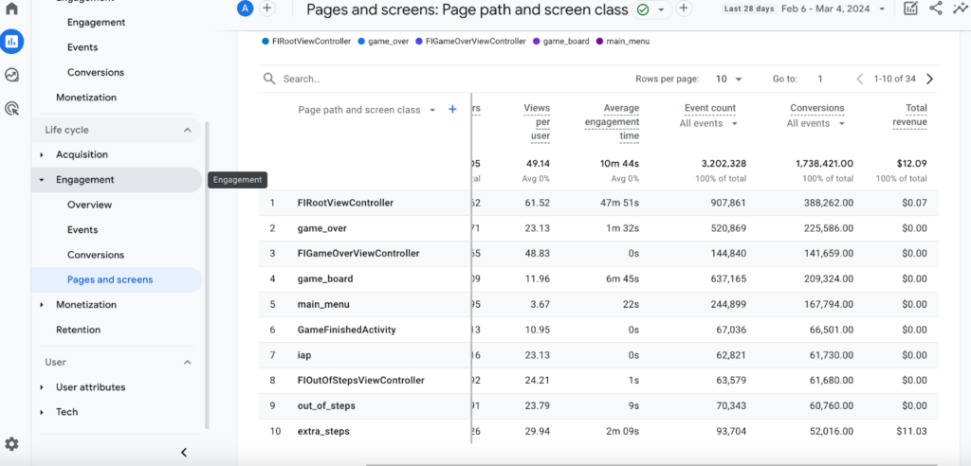Collapse the User section

(187, 362)
